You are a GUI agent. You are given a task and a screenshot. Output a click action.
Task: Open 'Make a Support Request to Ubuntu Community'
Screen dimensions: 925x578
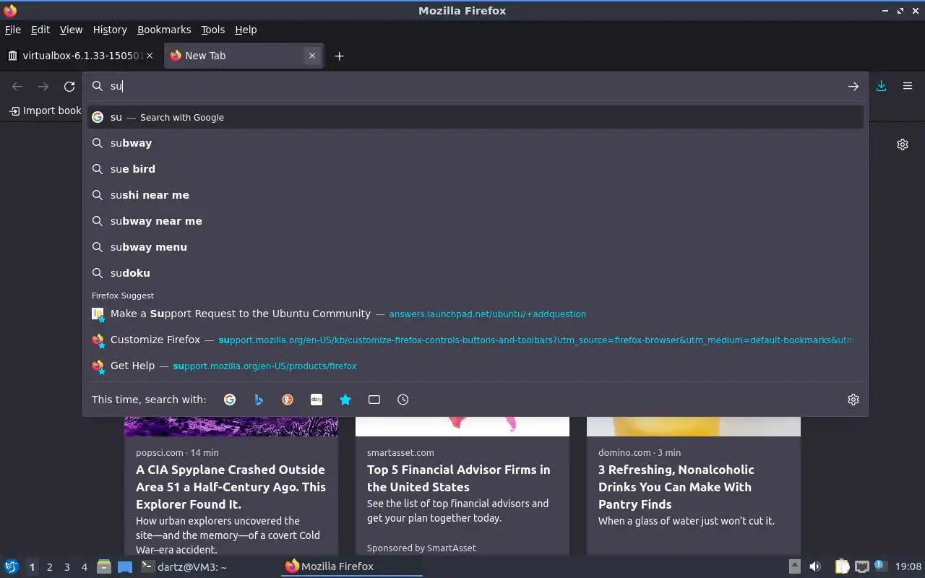[476, 314]
